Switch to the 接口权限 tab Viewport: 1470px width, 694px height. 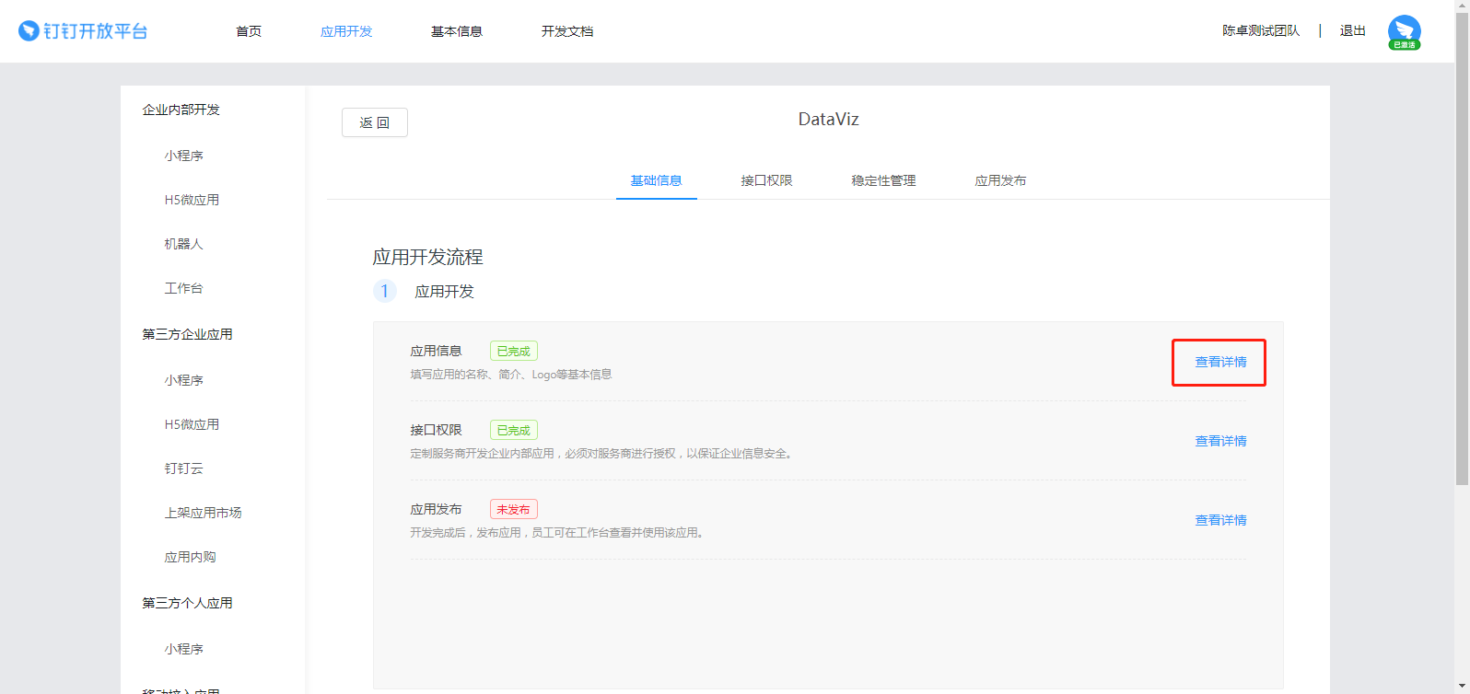[766, 180]
